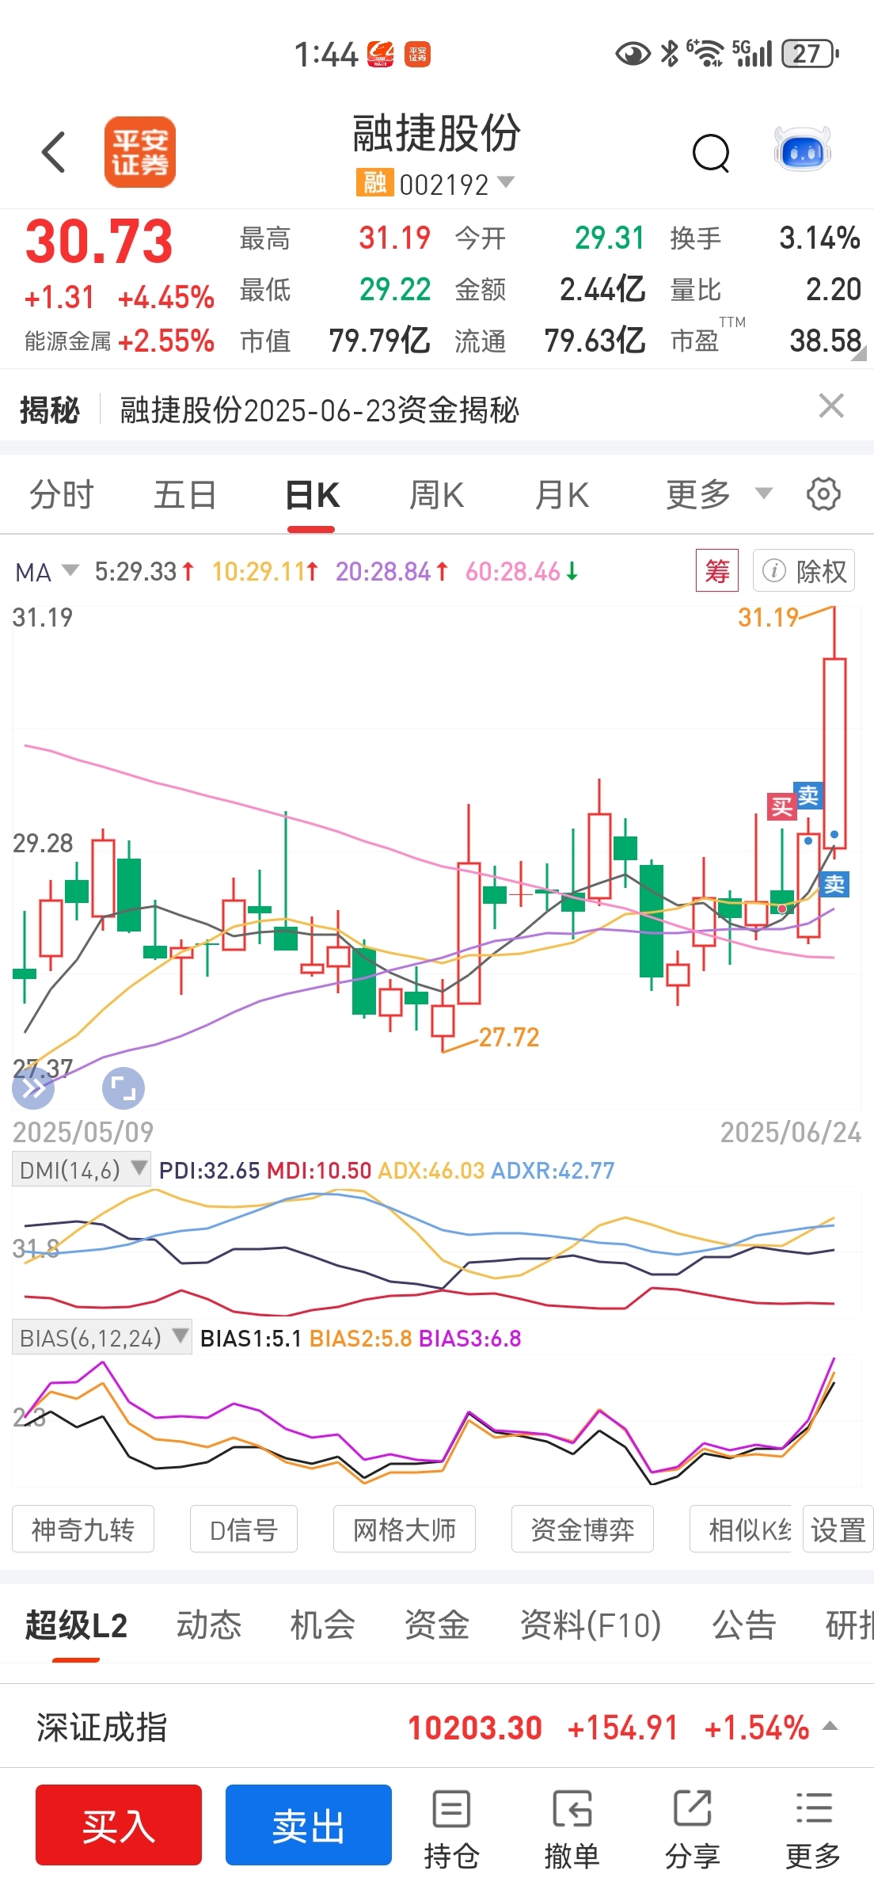Tap the Wi-Fi status icon
Image resolution: width=874 pixels, height=1882 pixels.
[705, 54]
